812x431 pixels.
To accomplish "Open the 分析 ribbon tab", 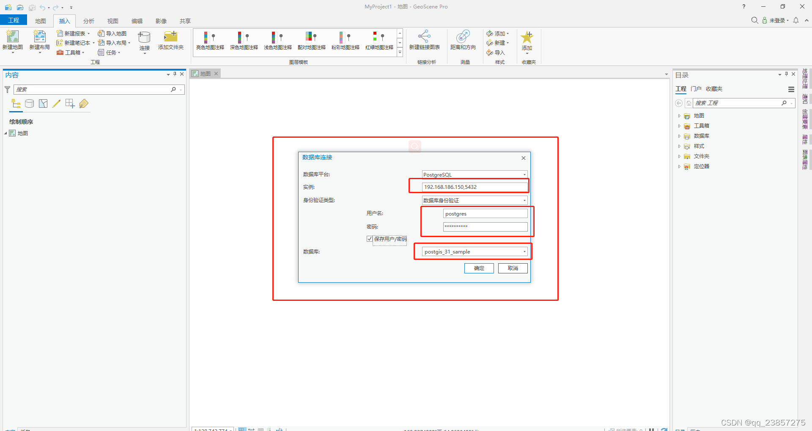I will [x=89, y=21].
